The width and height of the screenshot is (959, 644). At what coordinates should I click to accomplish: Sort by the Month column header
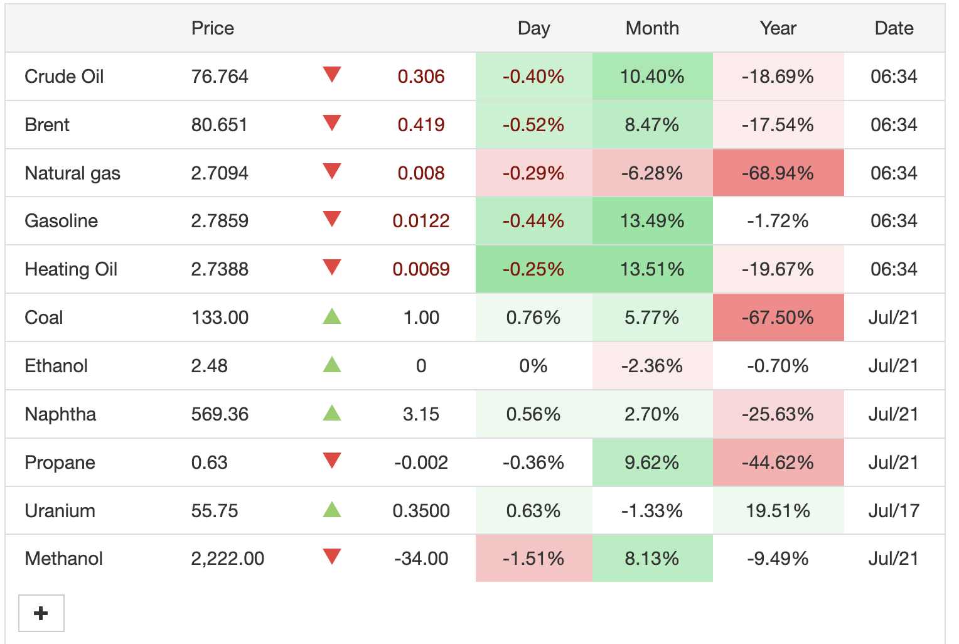pos(653,28)
